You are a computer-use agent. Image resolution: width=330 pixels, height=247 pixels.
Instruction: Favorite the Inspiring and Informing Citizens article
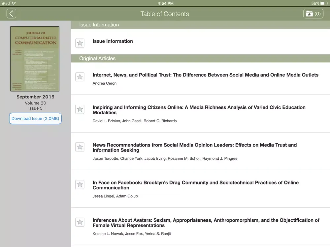(x=80, y=109)
